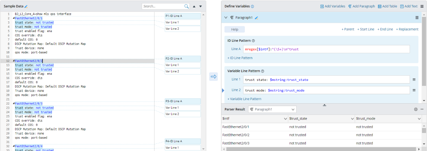The image size is (427, 151).
Task: Click into the ID Line A pattern field
Action: (x=326, y=49)
